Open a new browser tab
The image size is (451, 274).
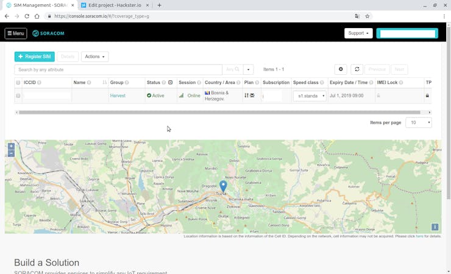159,5
